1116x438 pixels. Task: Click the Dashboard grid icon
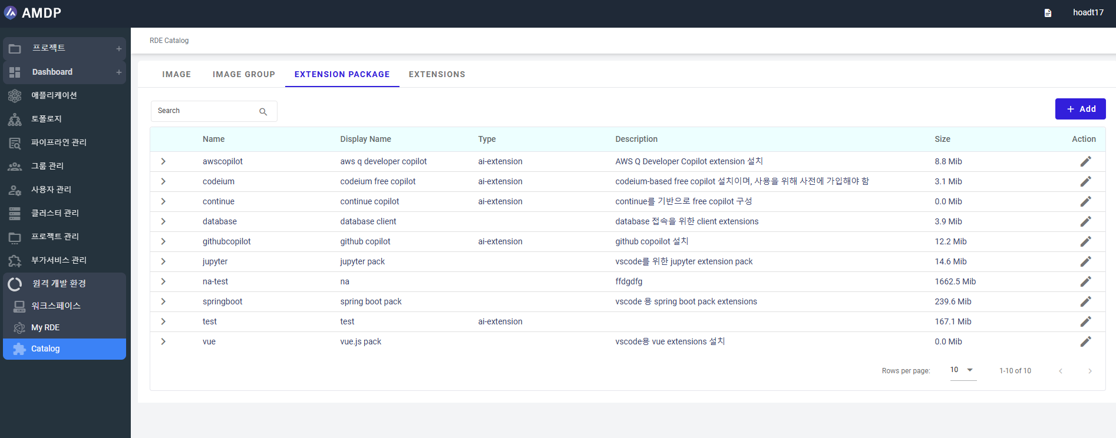click(x=15, y=72)
